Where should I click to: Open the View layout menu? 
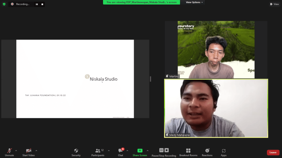click(x=275, y=4)
